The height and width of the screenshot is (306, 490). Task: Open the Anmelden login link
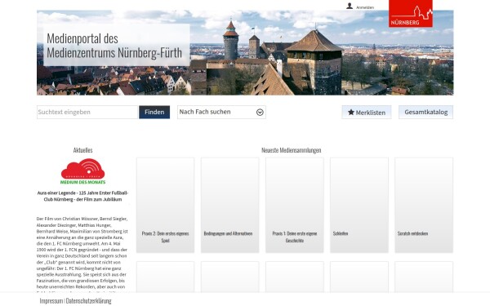tap(365, 7)
